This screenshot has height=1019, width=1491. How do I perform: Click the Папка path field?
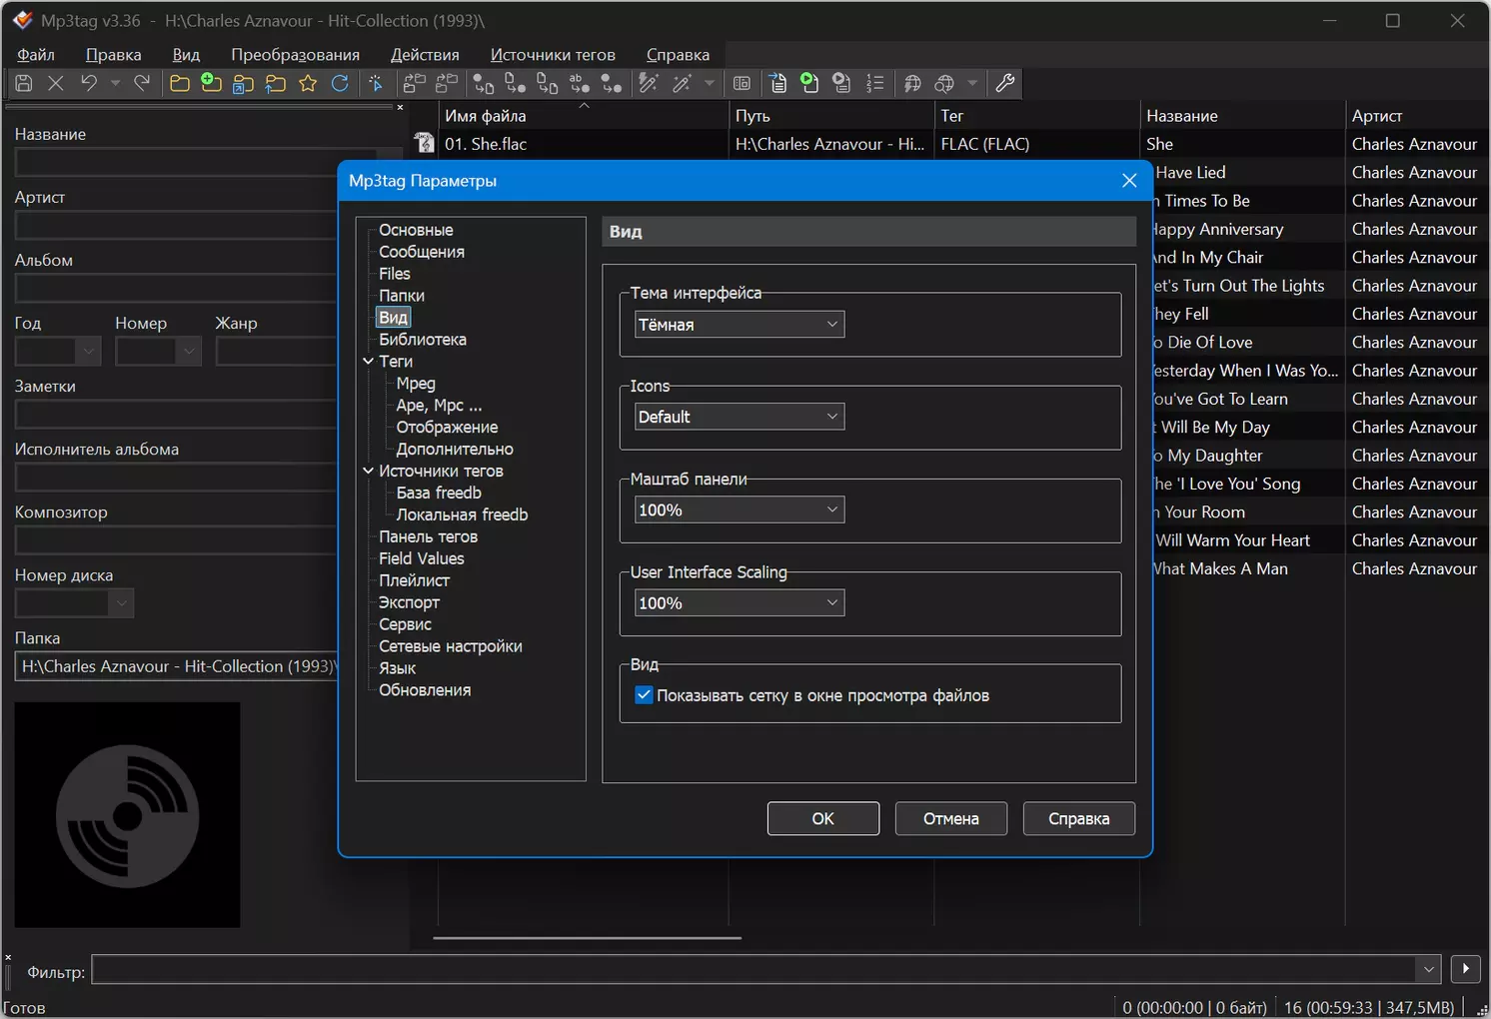pyautogui.click(x=176, y=666)
